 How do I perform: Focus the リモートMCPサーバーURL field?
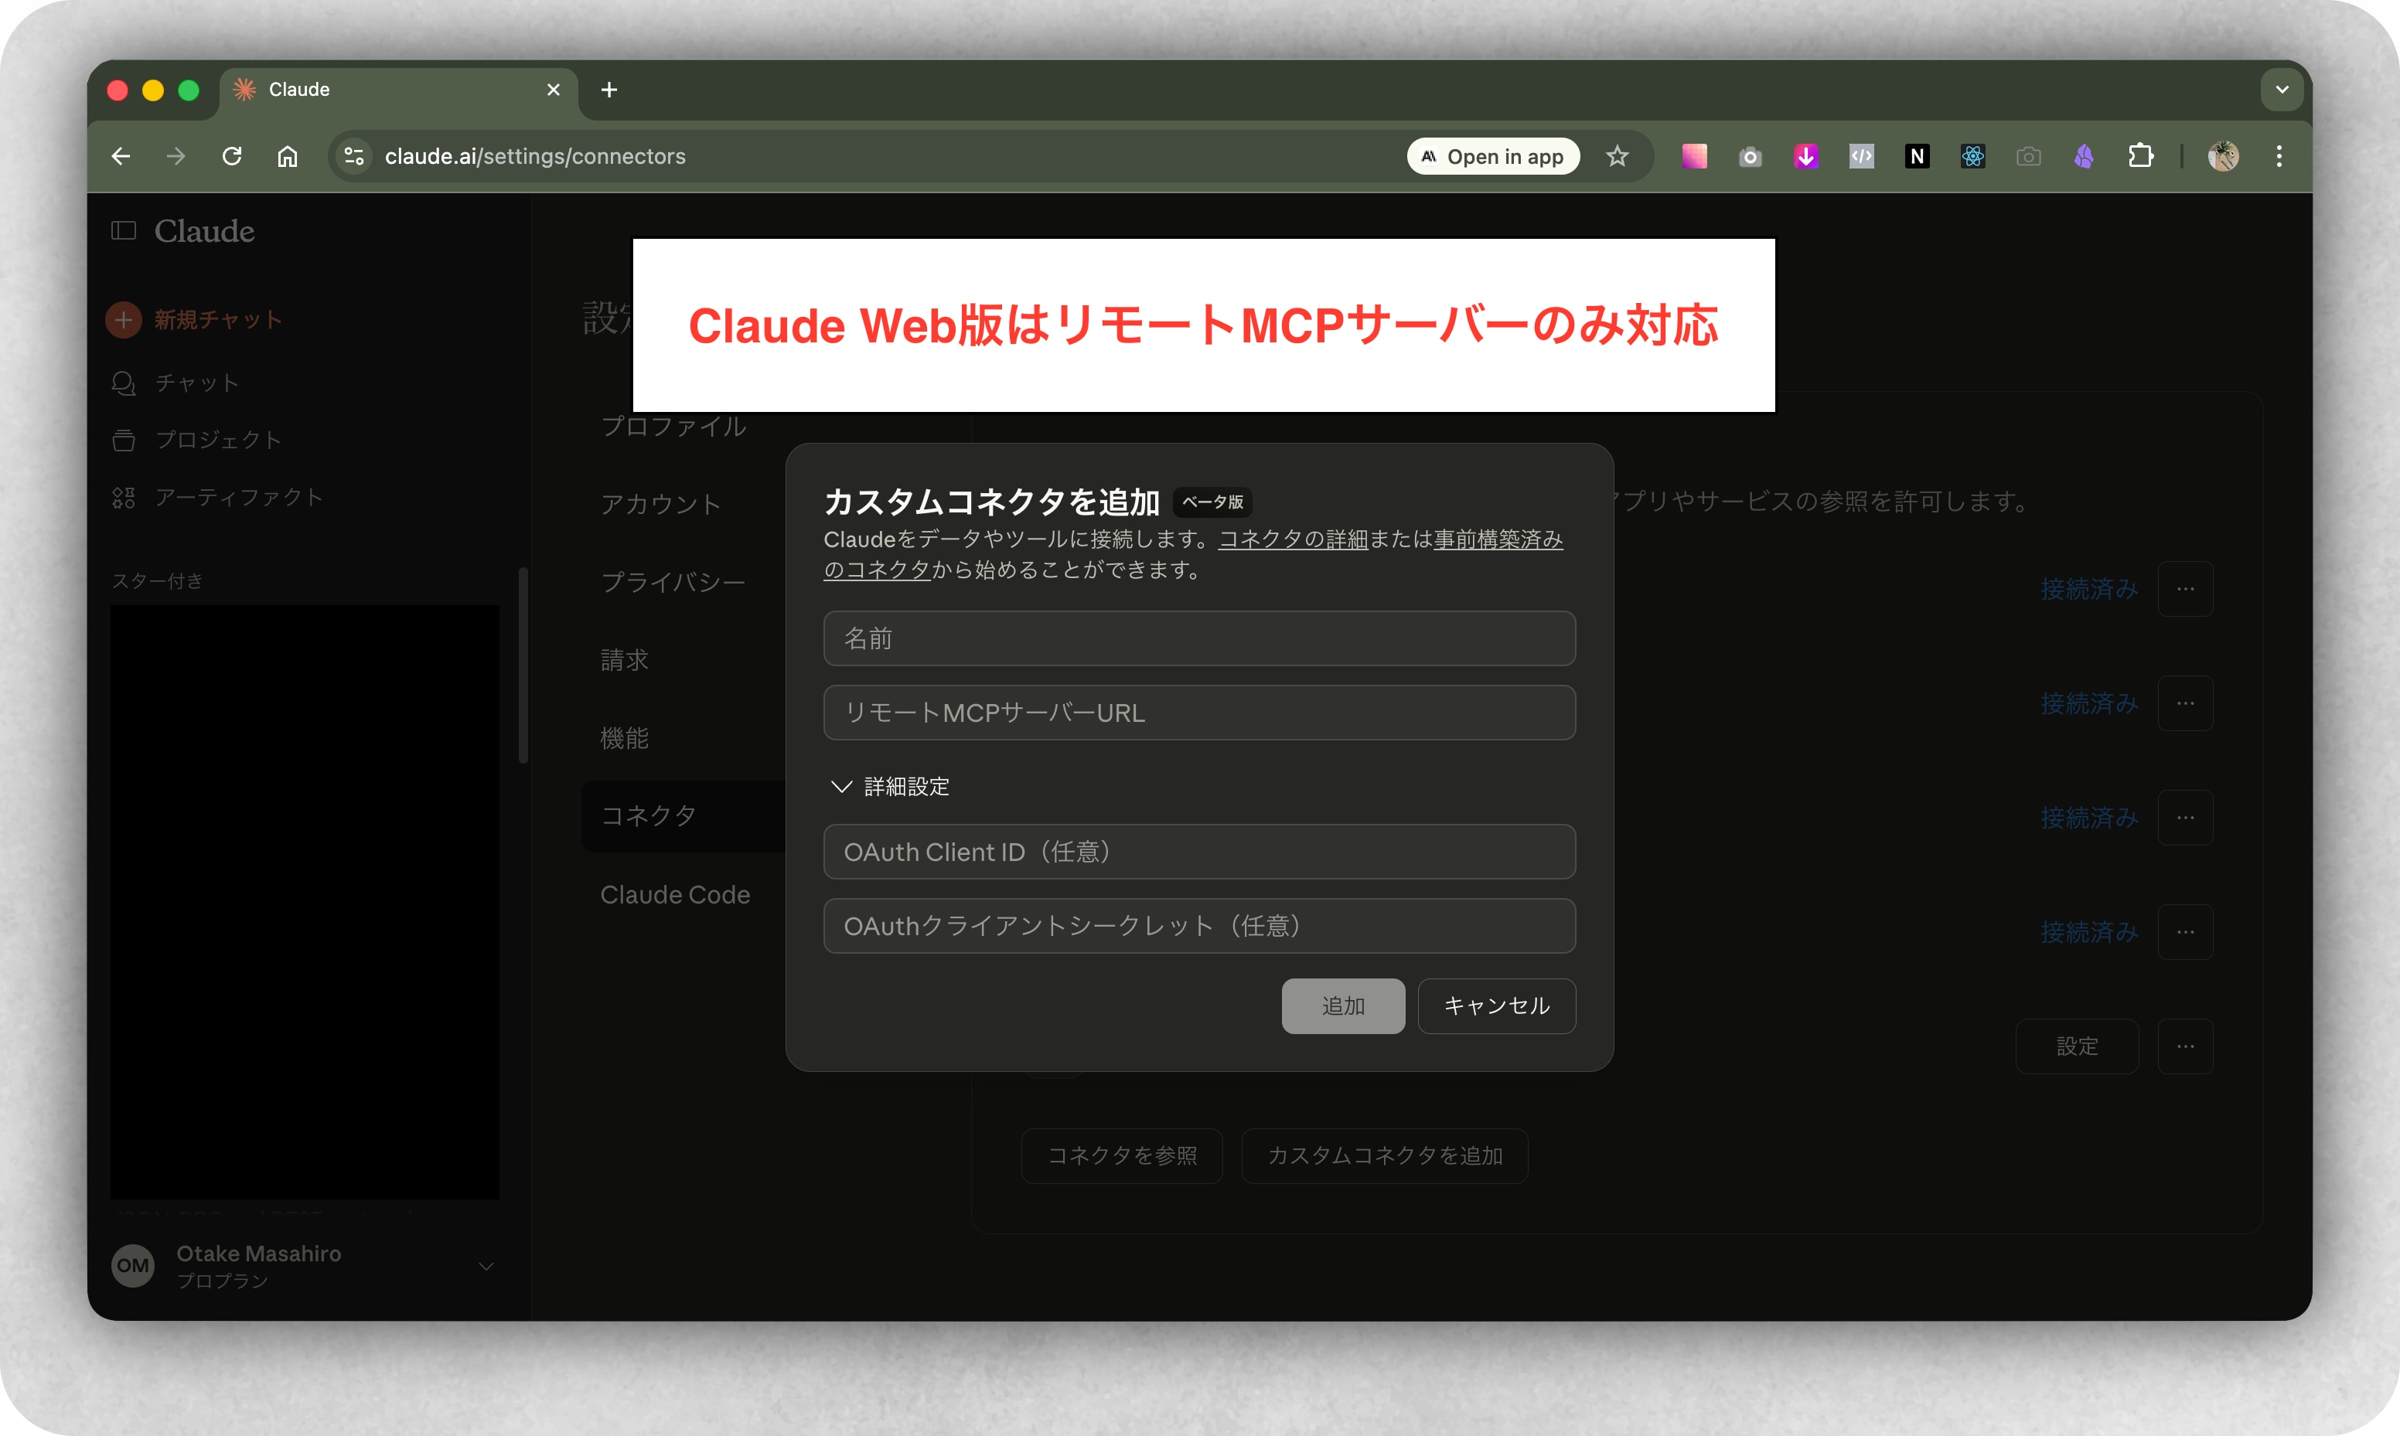pyautogui.click(x=1198, y=712)
